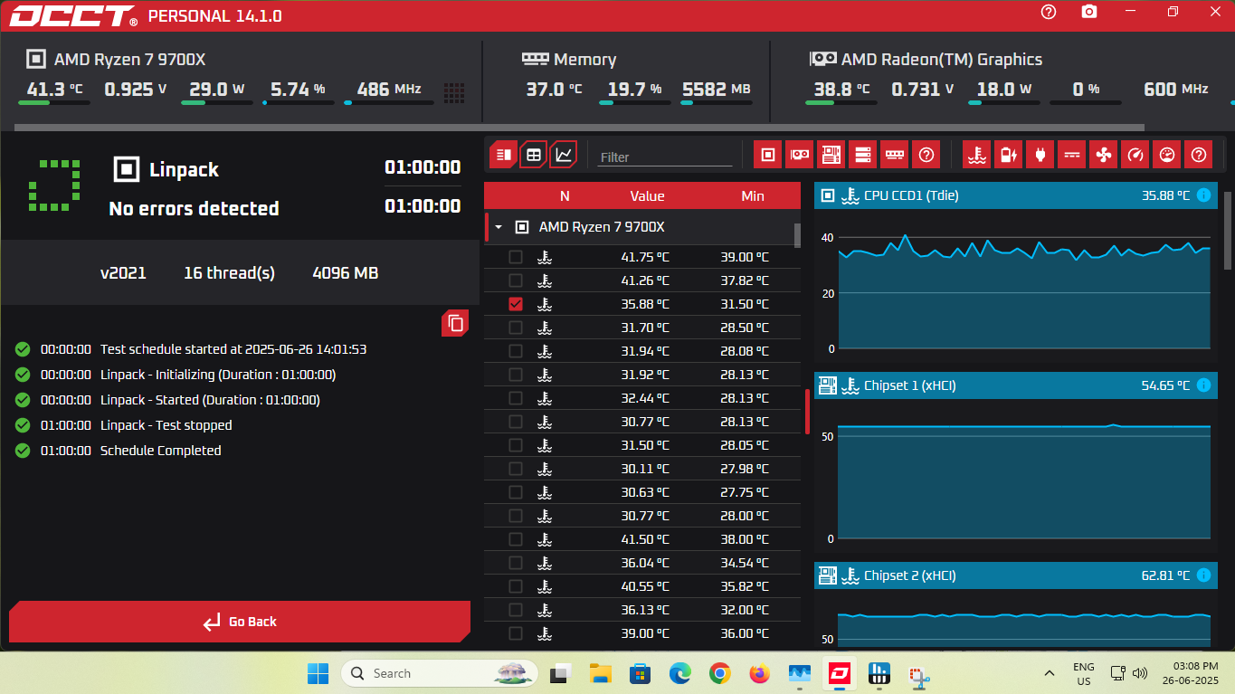Switch to the graph view tab

tap(564, 155)
